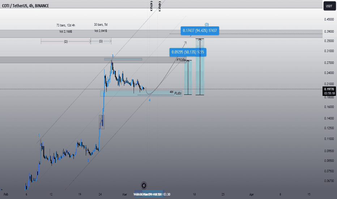337x199 pixels.
Task: Click the 0.45000 price axis level
Action: coord(329,20)
